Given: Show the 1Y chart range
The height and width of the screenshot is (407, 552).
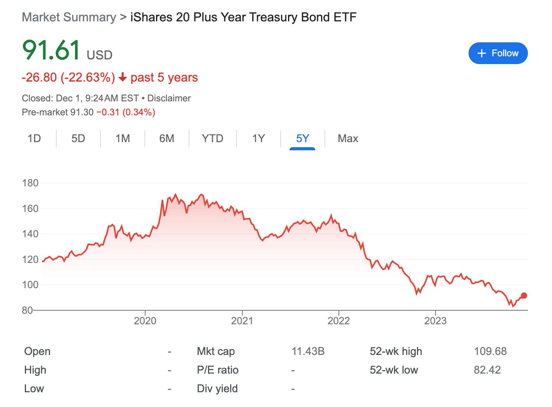Looking at the screenshot, I should [259, 139].
